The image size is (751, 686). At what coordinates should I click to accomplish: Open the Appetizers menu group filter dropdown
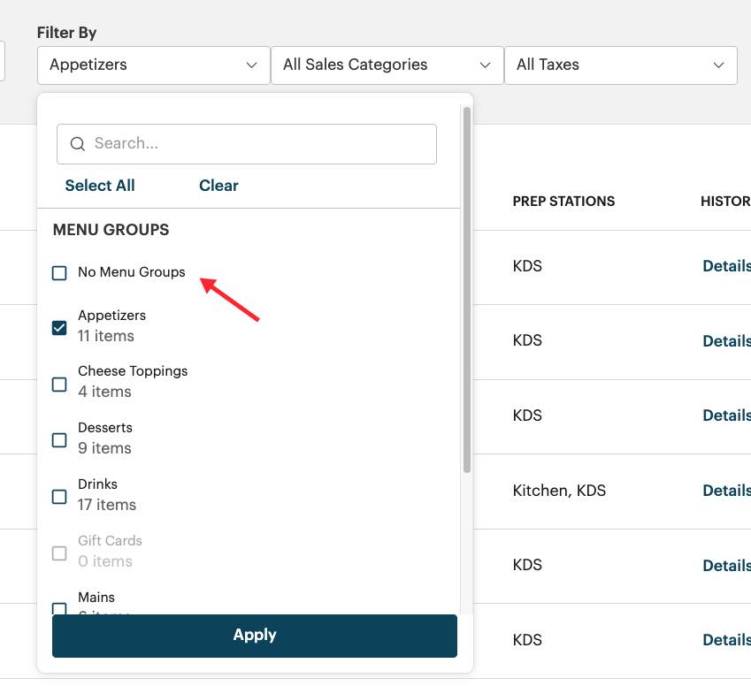point(152,65)
